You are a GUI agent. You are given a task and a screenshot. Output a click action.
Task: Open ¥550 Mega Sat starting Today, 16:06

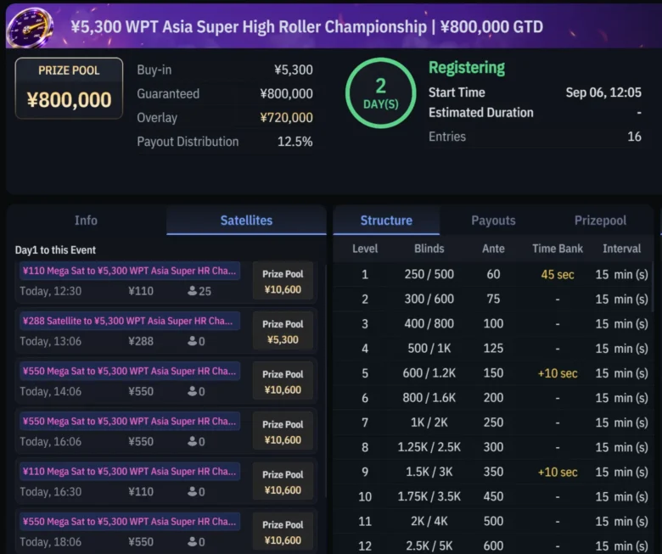click(x=130, y=422)
